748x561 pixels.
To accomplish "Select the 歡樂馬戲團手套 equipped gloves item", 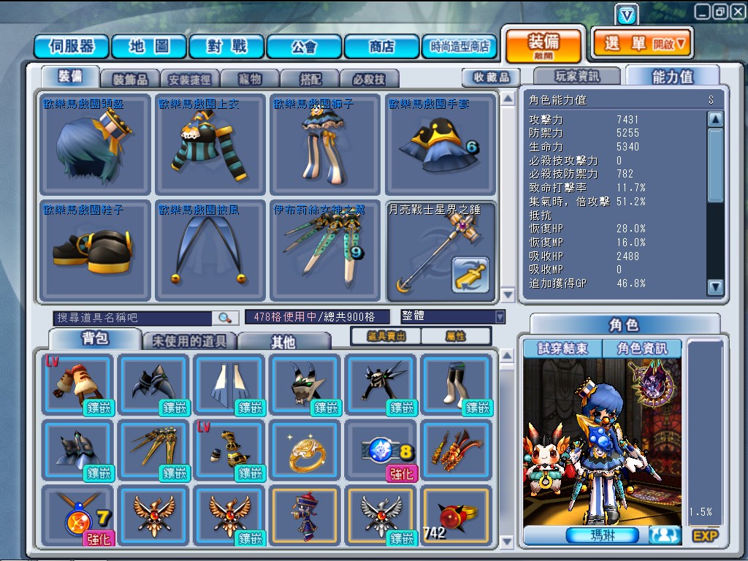I will (x=440, y=145).
